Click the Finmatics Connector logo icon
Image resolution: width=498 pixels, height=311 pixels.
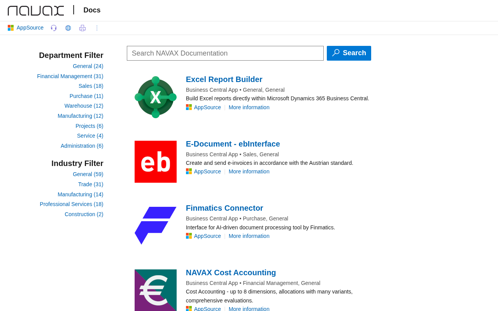[156, 226]
